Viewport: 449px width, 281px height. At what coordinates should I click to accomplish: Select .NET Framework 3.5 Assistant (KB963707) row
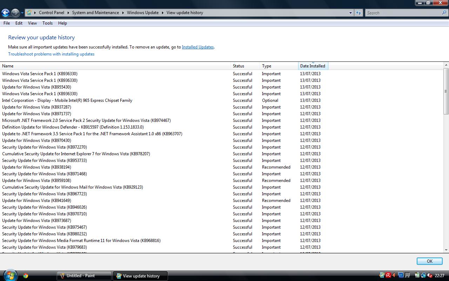tap(164, 134)
